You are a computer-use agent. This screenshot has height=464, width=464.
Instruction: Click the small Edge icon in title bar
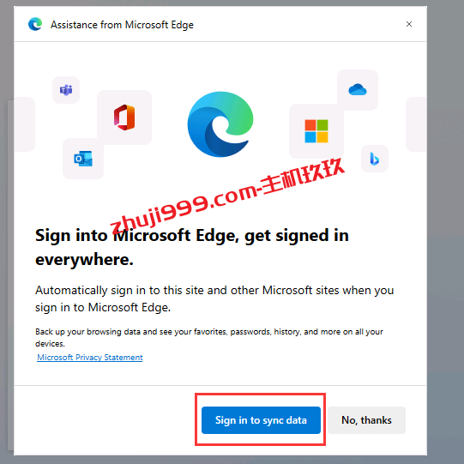coord(35,24)
